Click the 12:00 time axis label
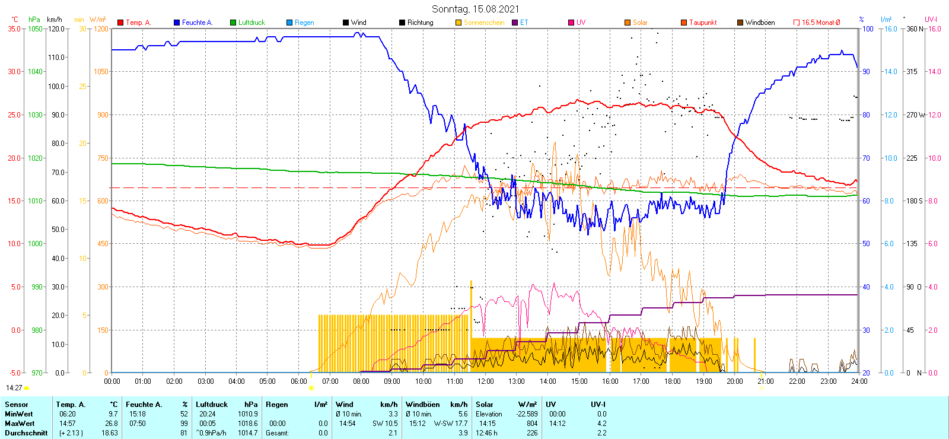The image size is (949, 439). tap(486, 381)
